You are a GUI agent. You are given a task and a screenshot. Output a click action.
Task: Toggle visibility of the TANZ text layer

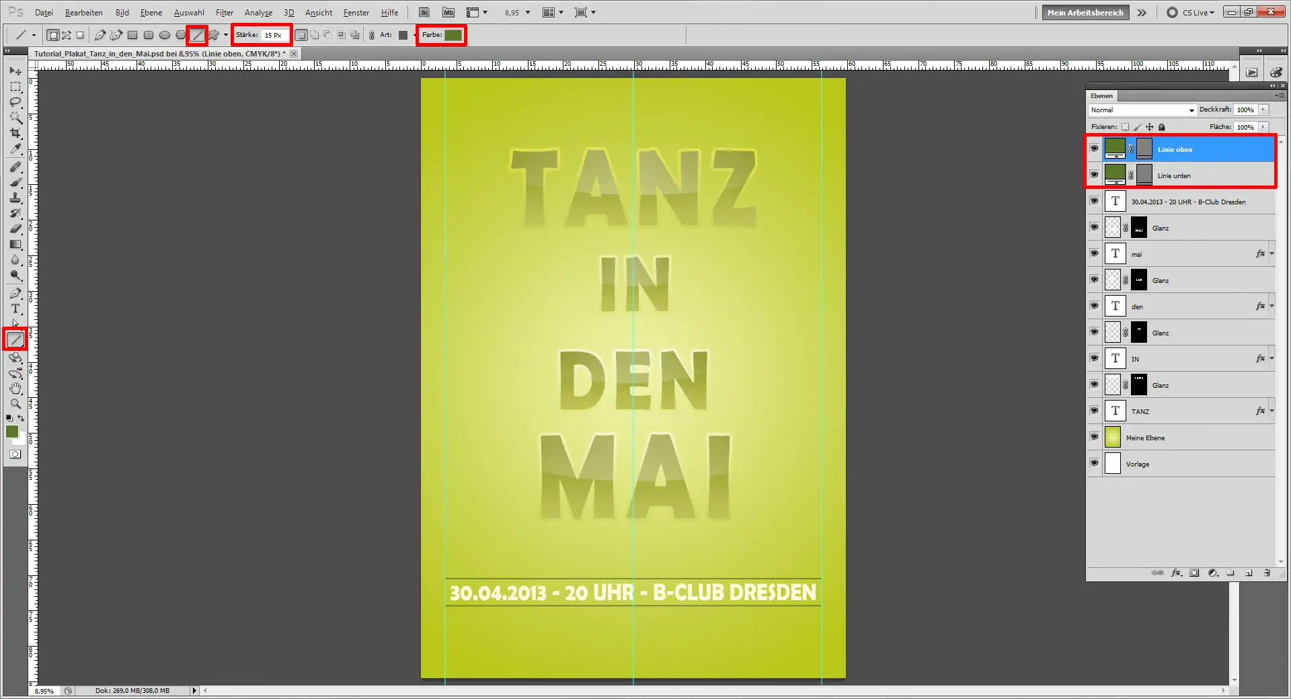1095,411
